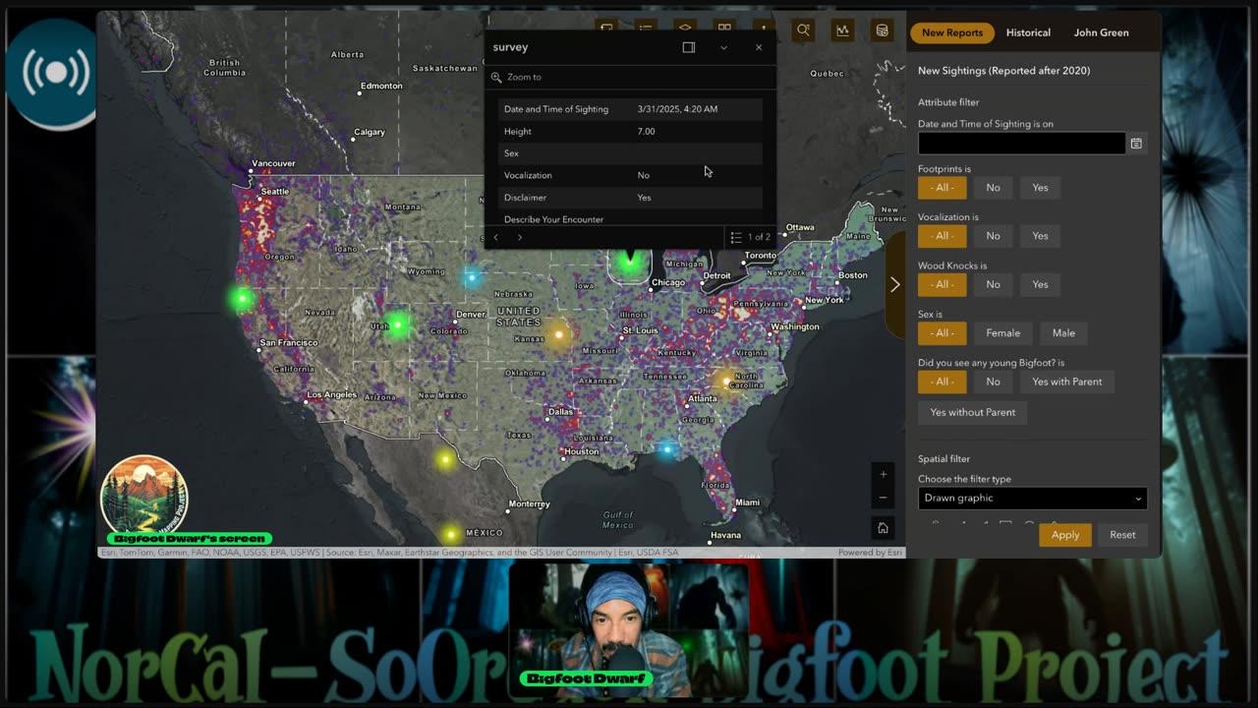Click the Describe Your Encounter row
1258x708 pixels.
tap(630, 218)
